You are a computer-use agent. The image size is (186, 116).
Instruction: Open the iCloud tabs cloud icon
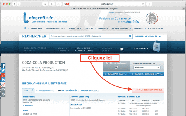coord(59,4)
